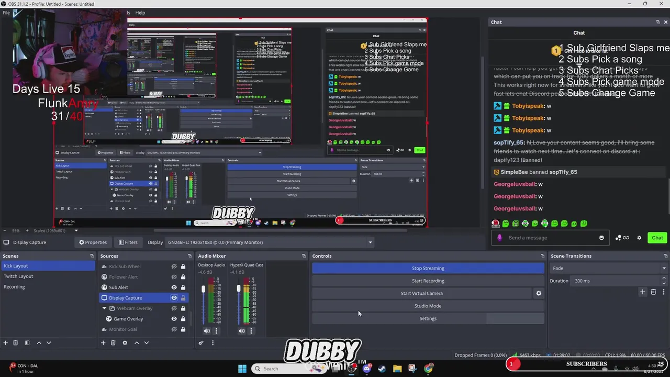Configure virtual camera gear icon
The height and width of the screenshot is (377, 670).
tap(539, 293)
